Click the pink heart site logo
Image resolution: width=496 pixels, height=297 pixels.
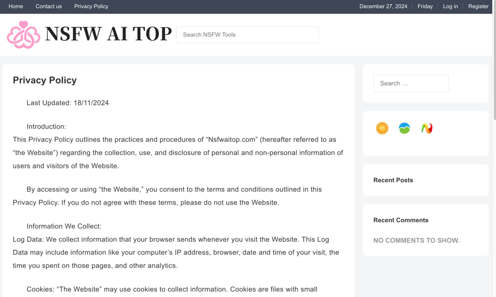[x=23, y=34]
